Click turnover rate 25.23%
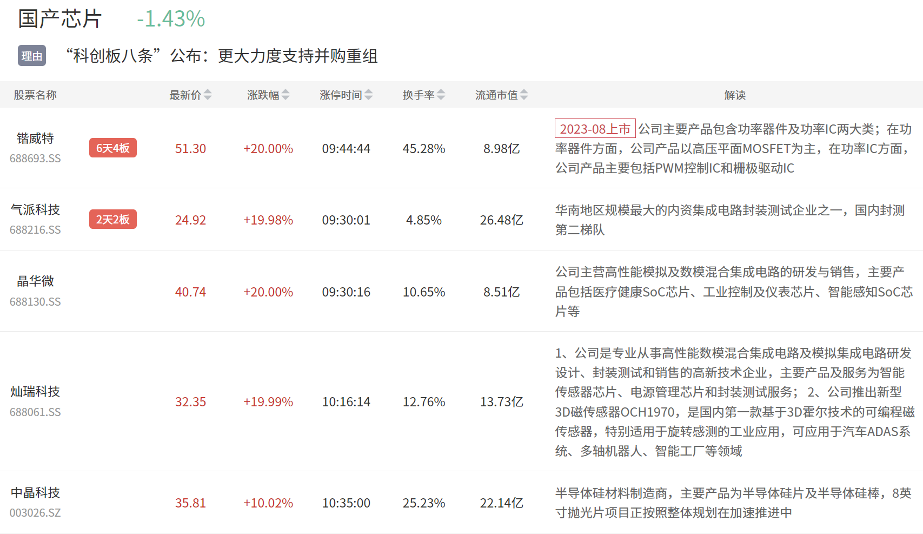The height and width of the screenshot is (534, 923). pyautogui.click(x=424, y=503)
